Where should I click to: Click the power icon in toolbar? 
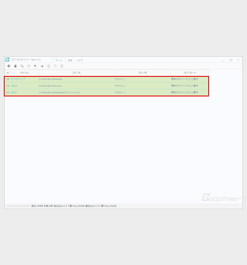29,66
